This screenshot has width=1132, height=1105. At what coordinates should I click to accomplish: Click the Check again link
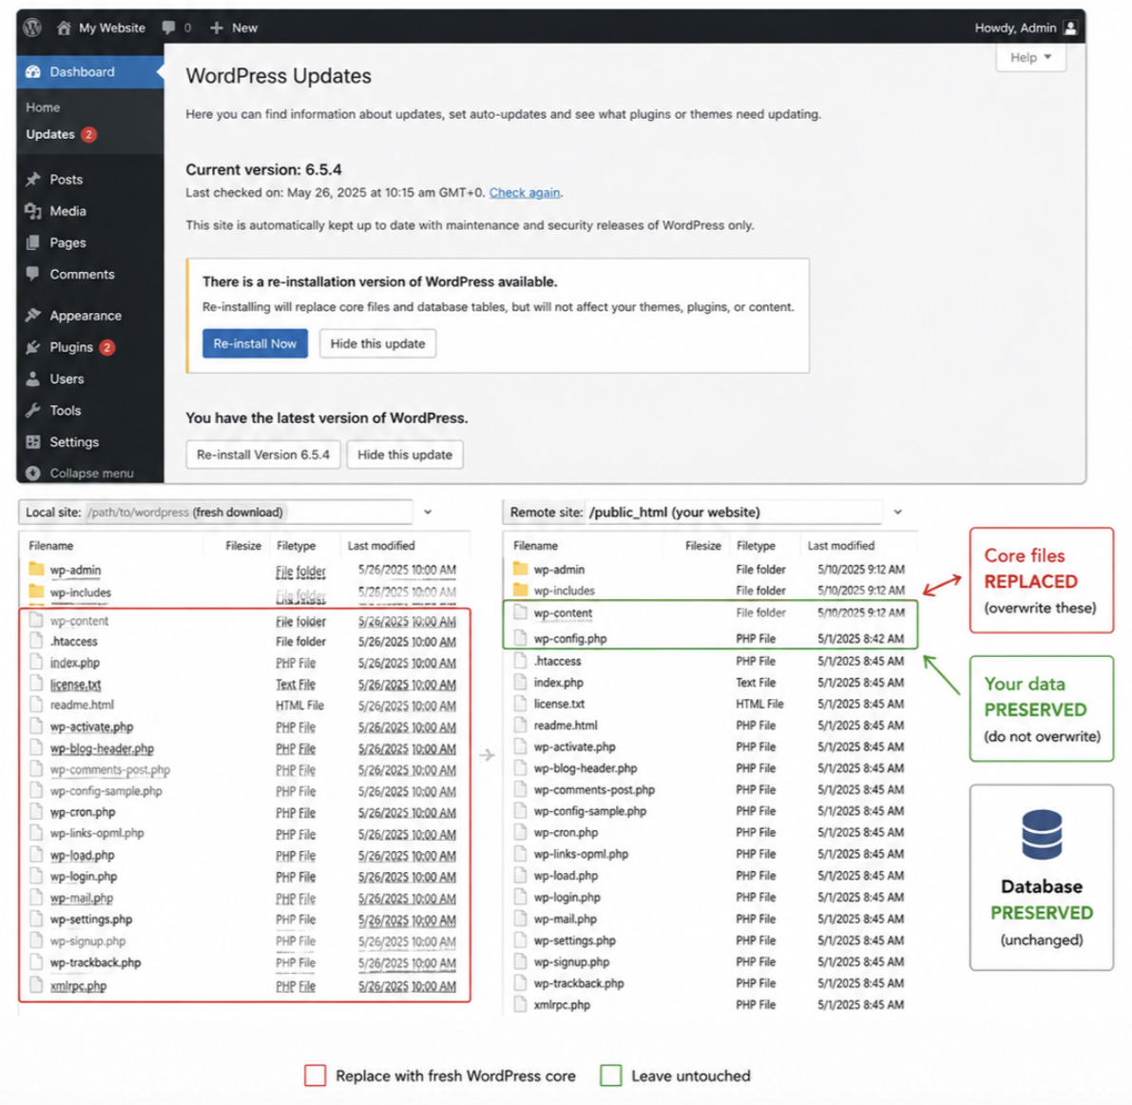coord(525,192)
